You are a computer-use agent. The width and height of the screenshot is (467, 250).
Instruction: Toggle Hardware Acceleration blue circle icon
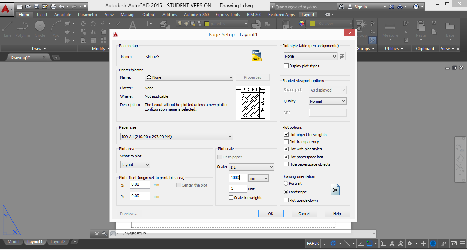[433, 243]
